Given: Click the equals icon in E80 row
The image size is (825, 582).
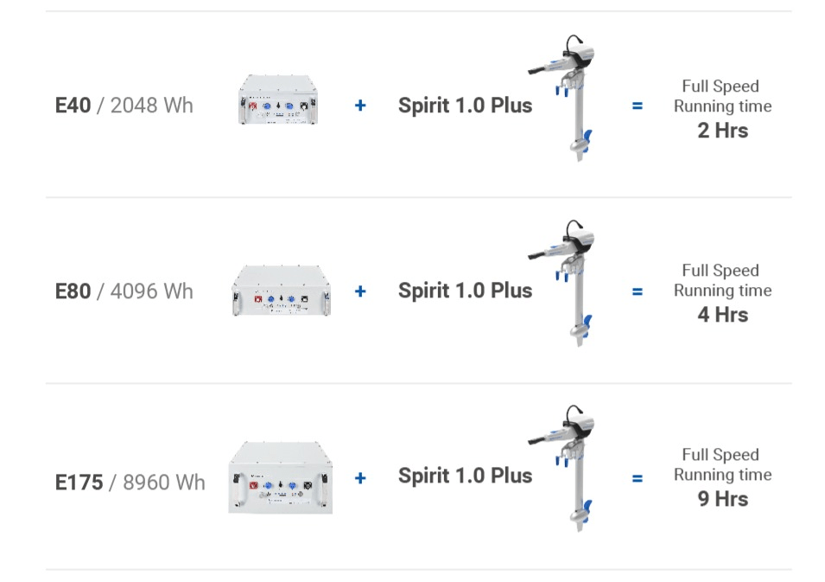Looking at the screenshot, I should pyautogui.click(x=638, y=292).
